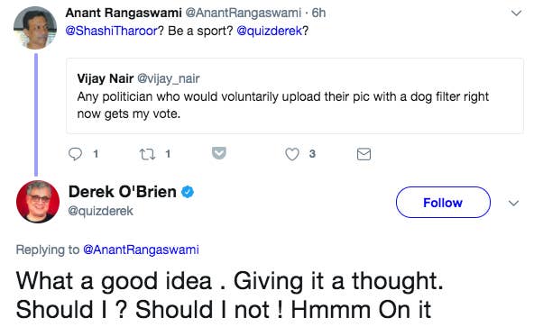Viewport: 534px width, 336px height.
Task: Open Anant Rangaswami's profile picture
Action: [35, 28]
